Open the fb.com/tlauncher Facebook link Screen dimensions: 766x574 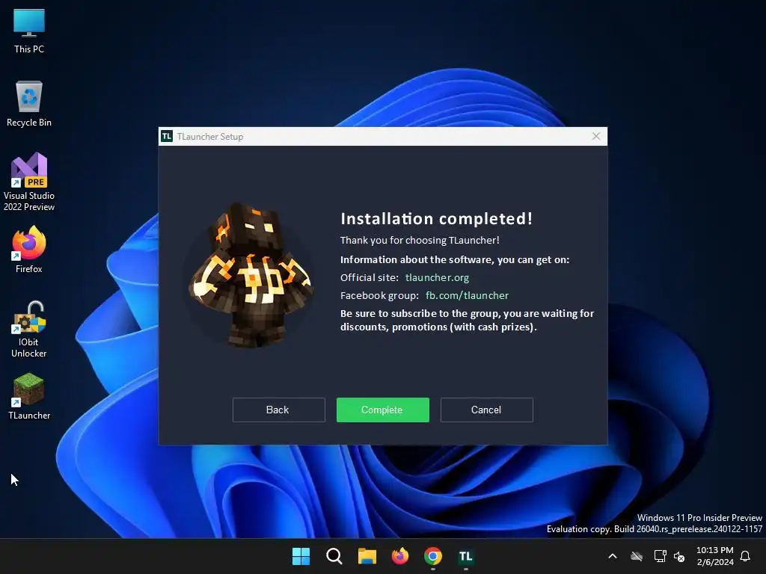coord(467,295)
